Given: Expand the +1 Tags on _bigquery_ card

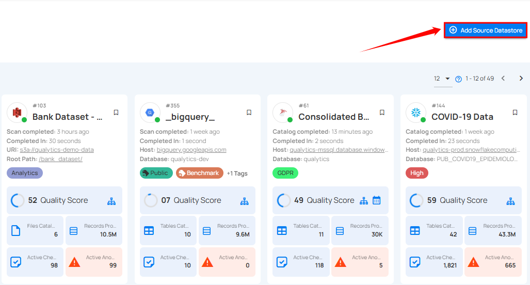Looking at the screenshot, I should 237,173.
